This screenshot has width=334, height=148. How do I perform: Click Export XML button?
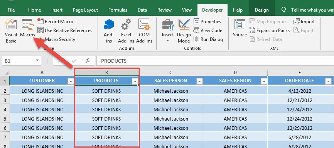coord(303,31)
